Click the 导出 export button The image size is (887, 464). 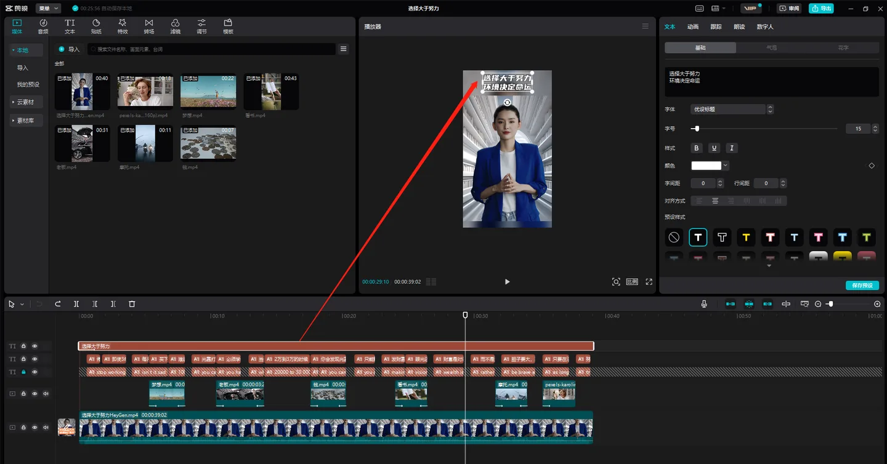click(822, 9)
